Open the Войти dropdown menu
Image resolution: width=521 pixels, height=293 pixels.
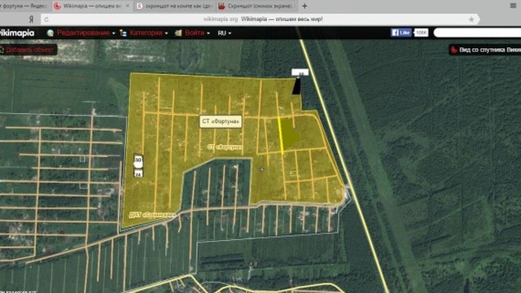click(x=197, y=33)
